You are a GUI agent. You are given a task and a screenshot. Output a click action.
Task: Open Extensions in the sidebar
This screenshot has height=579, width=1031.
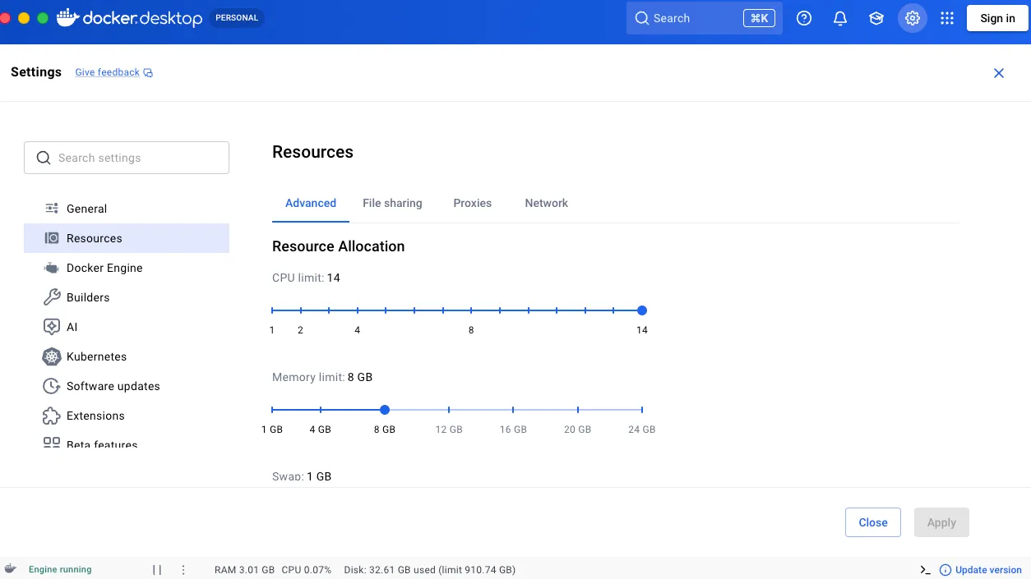pos(127,416)
